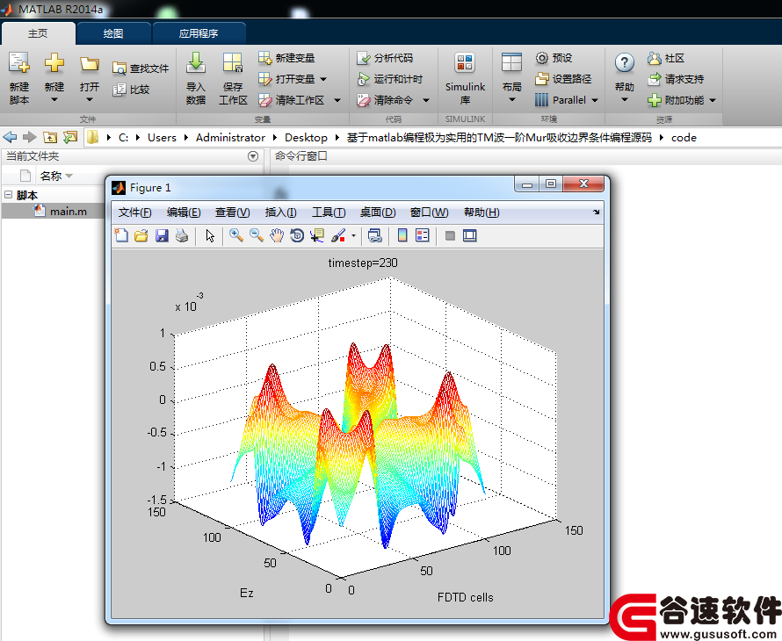This screenshot has width=782, height=641.
Task: Open the 窗口(W) menu in Figure 1
Action: click(x=429, y=212)
